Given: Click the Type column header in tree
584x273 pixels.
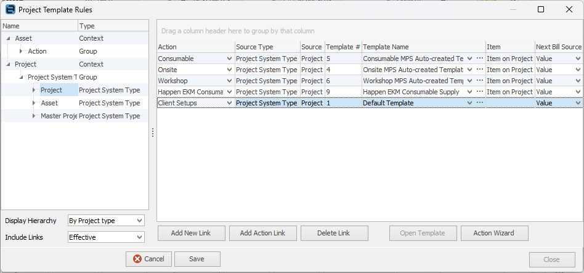Looking at the screenshot, I should (113, 26).
